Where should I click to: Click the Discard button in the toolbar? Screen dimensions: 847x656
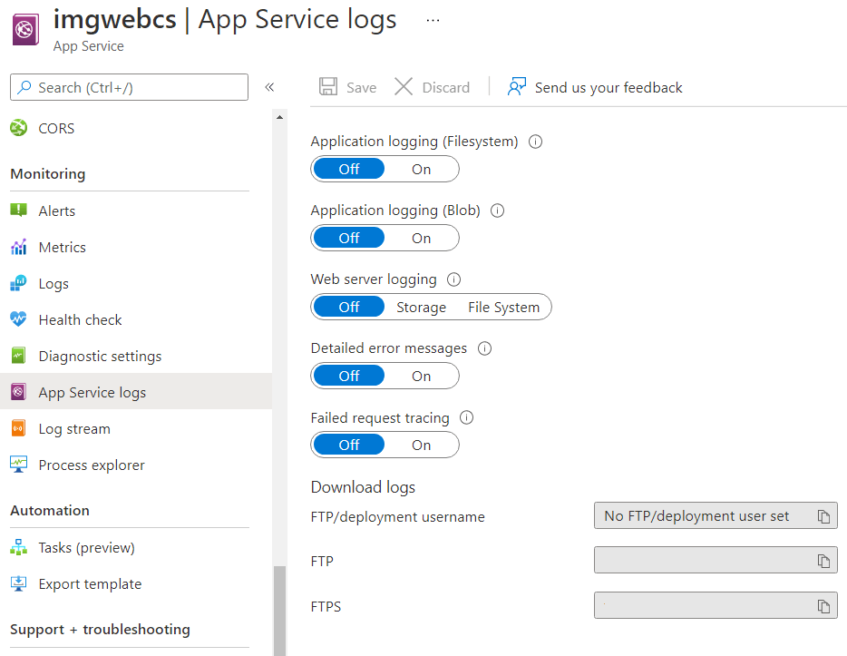433,87
